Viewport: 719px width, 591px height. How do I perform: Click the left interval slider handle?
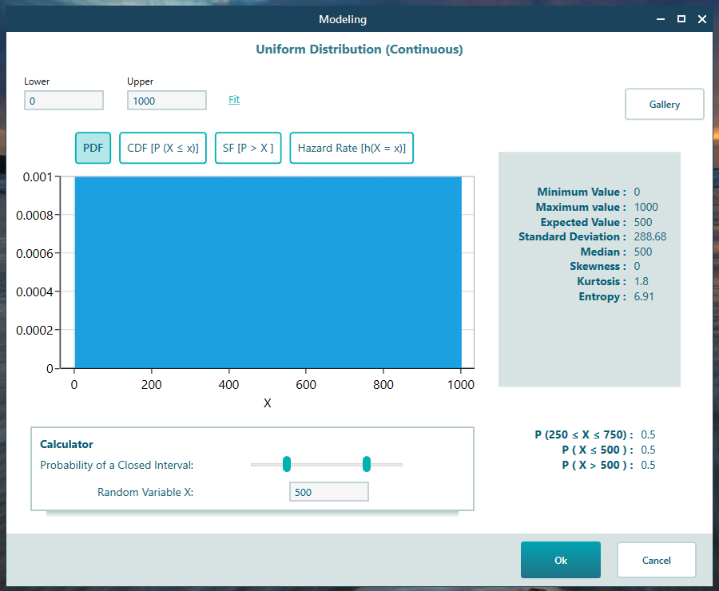tap(287, 464)
